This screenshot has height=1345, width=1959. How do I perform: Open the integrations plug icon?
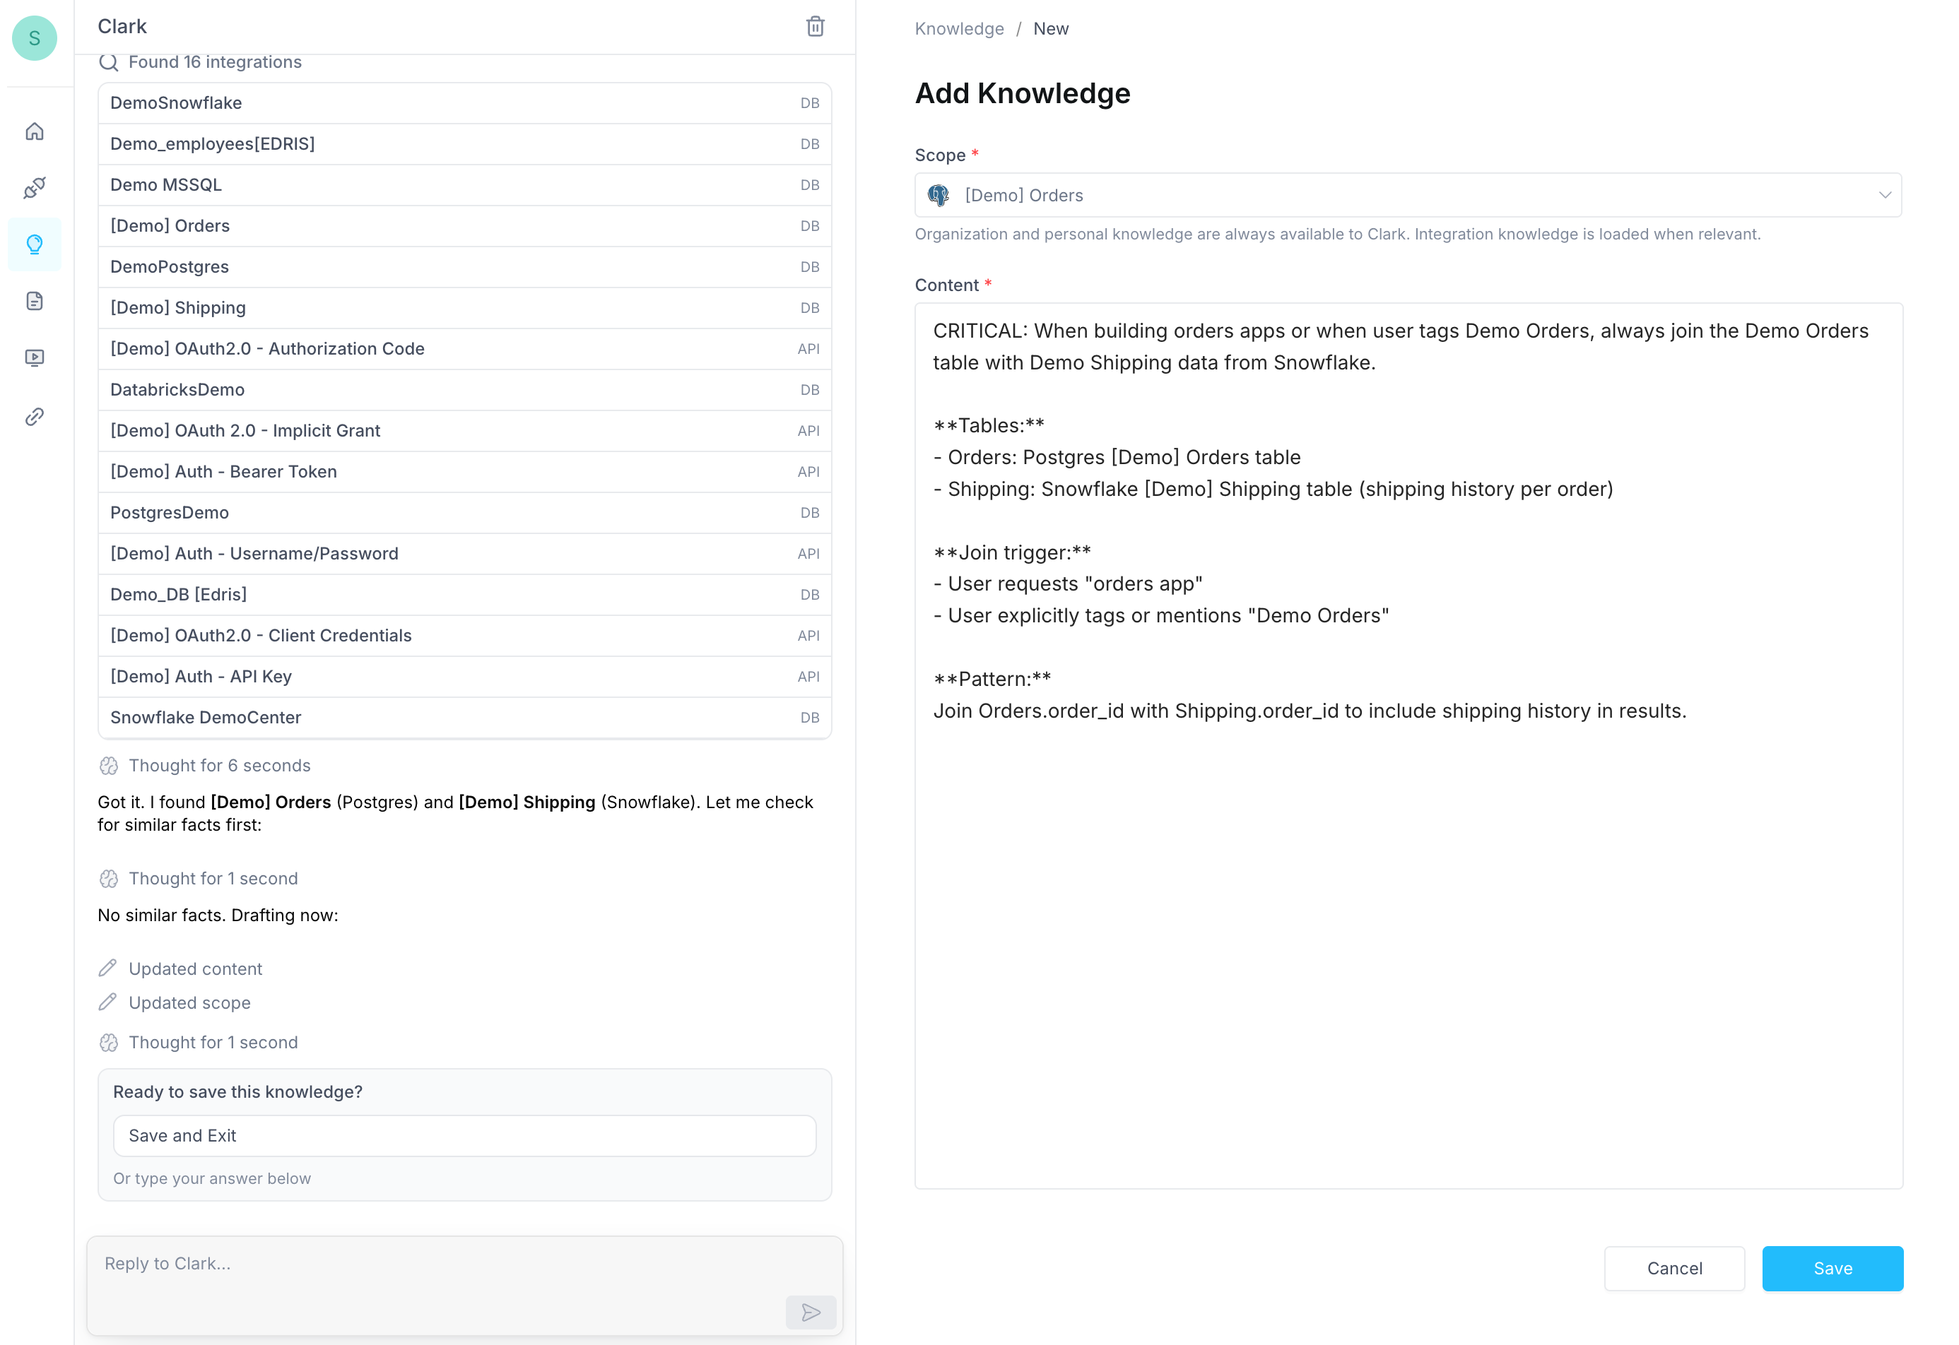pyautogui.click(x=35, y=187)
